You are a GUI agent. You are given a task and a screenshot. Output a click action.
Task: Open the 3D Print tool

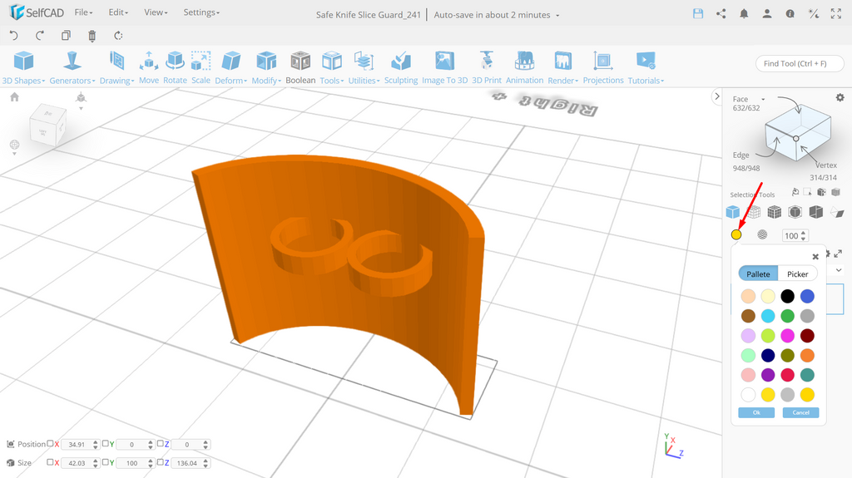click(x=486, y=68)
